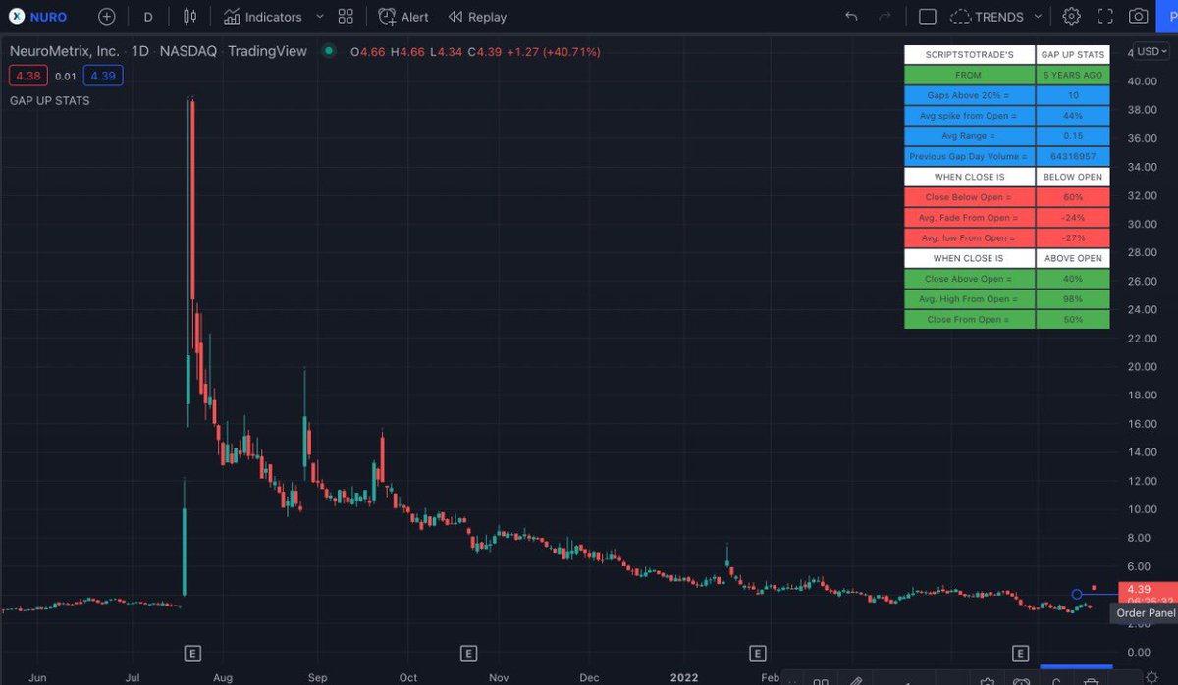
Task: Click the Close From Open = label
Action: click(968, 320)
